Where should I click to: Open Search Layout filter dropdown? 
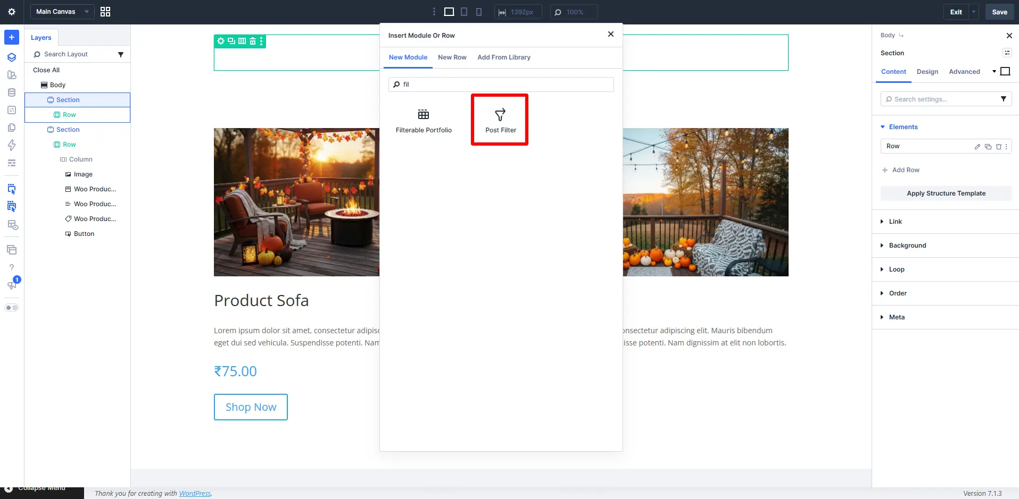(121, 55)
